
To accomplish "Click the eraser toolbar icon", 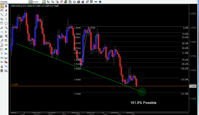I will click(74, 2).
